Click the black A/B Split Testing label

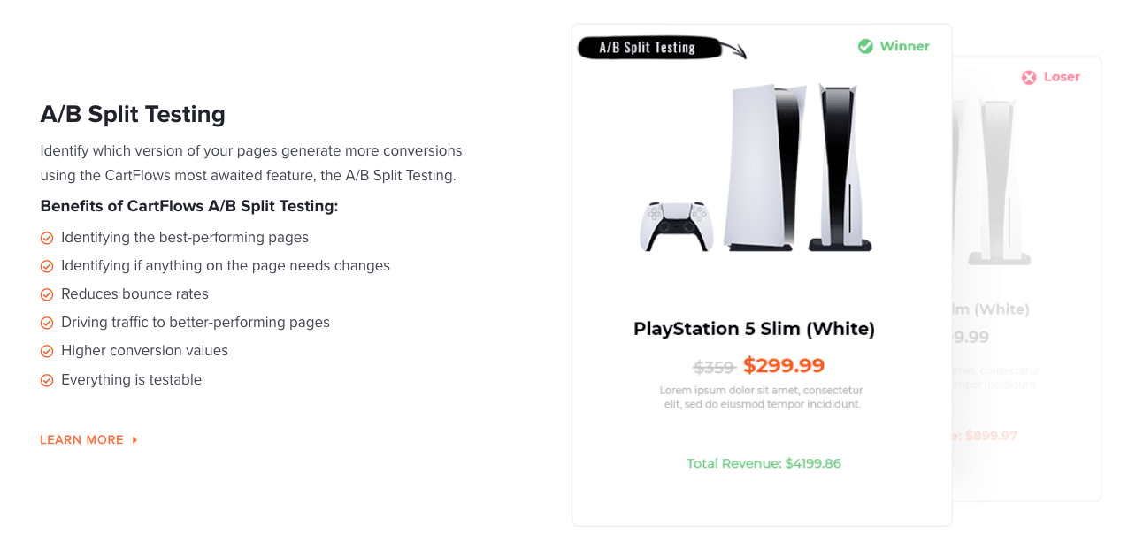coord(648,48)
